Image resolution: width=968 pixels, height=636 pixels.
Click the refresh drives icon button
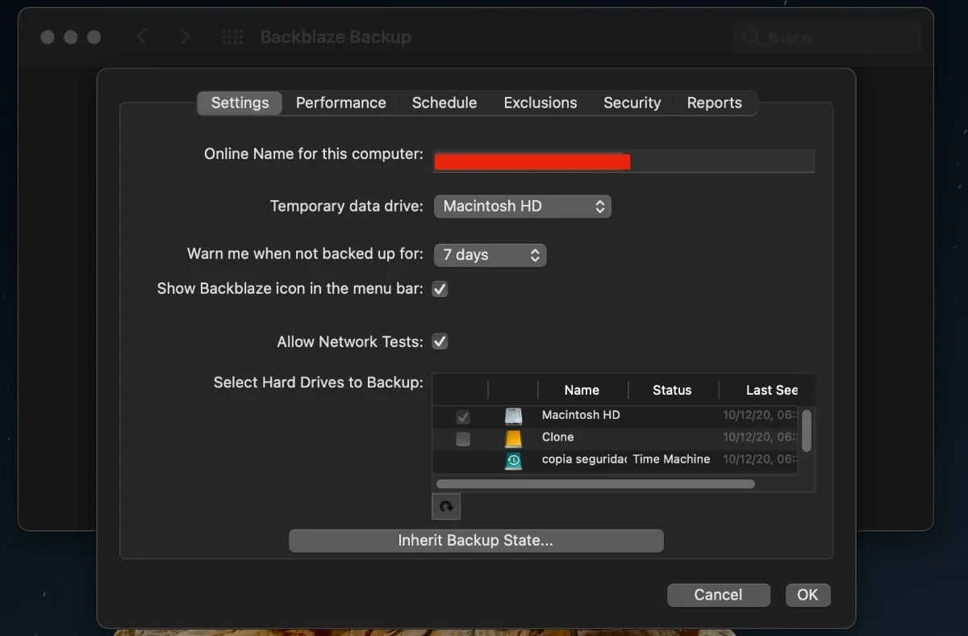446,507
